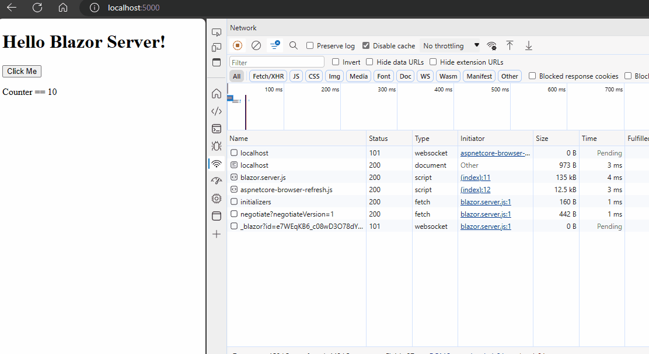Image resolution: width=649 pixels, height=354 pixels.
Task: Switch to the WS request filter
Action: pyautogui.click(x=425, y=76)
